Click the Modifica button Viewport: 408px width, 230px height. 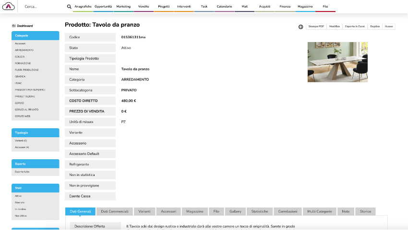tap(335, 27)
